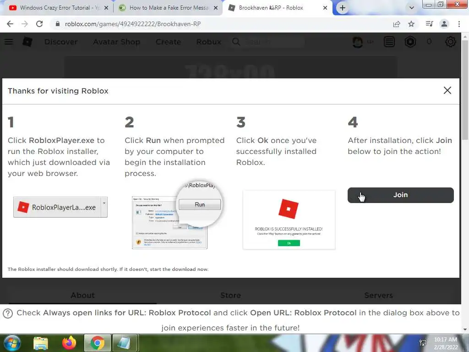
Task: Open the notepad app on taskbar
Action: (x=125, y=343)
